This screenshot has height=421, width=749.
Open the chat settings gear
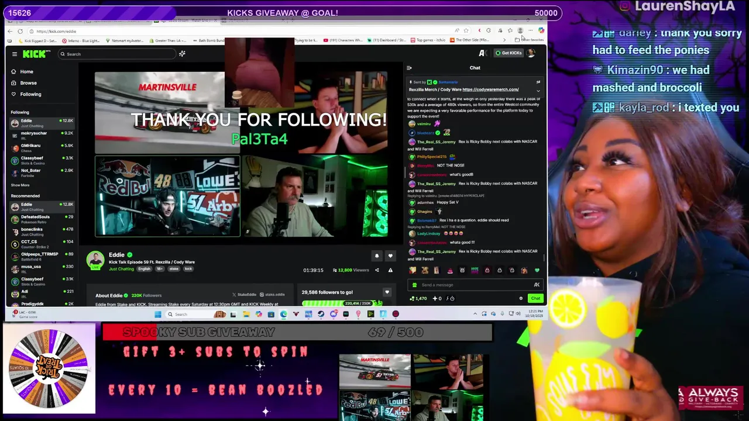click(521, 298)
